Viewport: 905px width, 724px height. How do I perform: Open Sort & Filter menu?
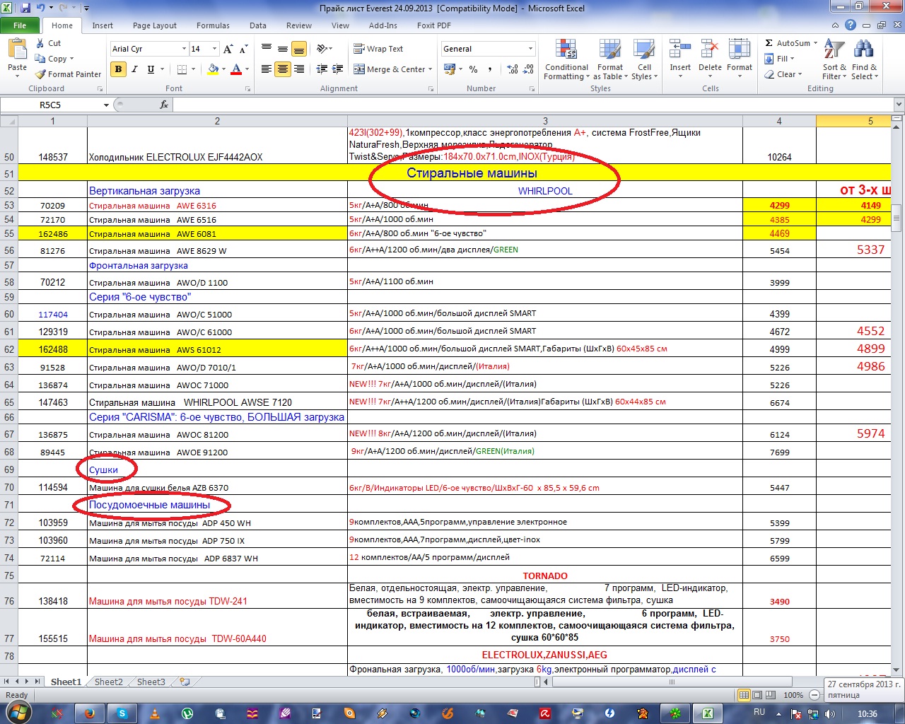click(834, 60)
